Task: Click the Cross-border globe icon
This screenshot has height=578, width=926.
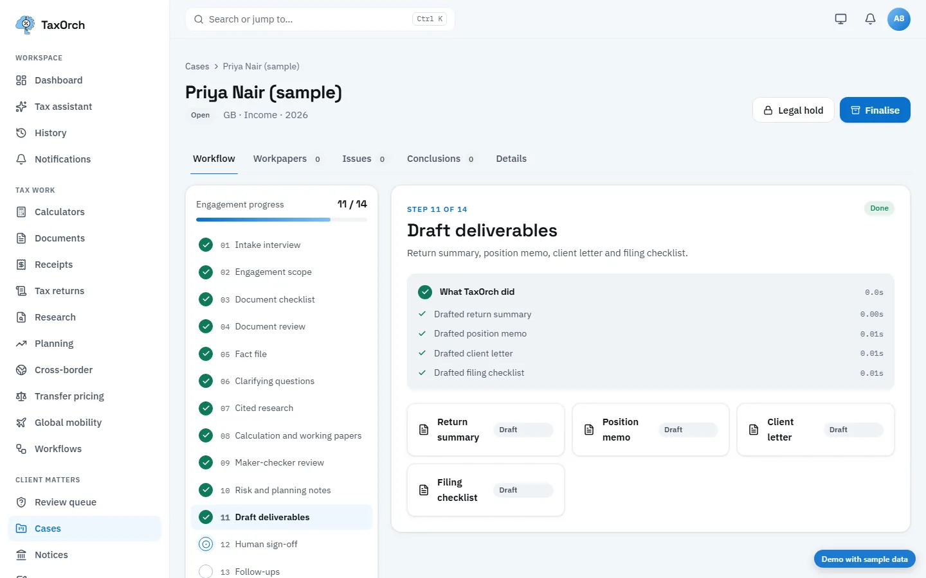Action: click(x=21, y=370)
